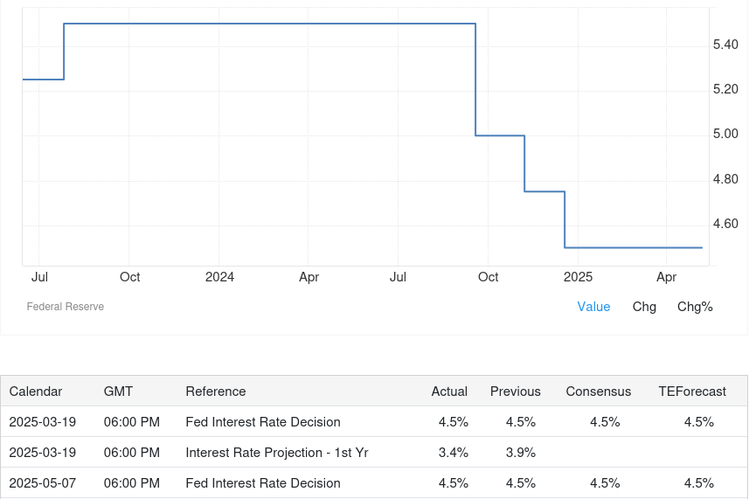Image resolution: width=749 pixels, height=499 pixels.
Task: Click the 2025-05-07 date cell
Action: click(42, 483)
